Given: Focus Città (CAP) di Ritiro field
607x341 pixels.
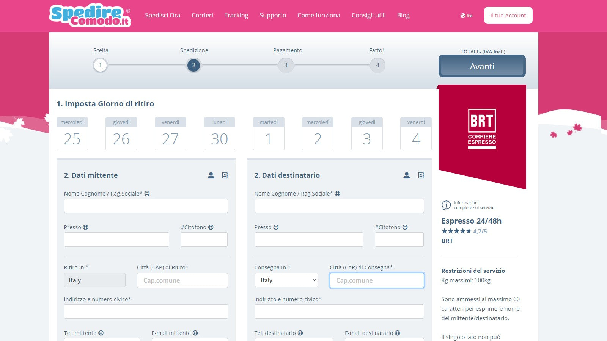Looking at the screenshot, I should point(182,280).
